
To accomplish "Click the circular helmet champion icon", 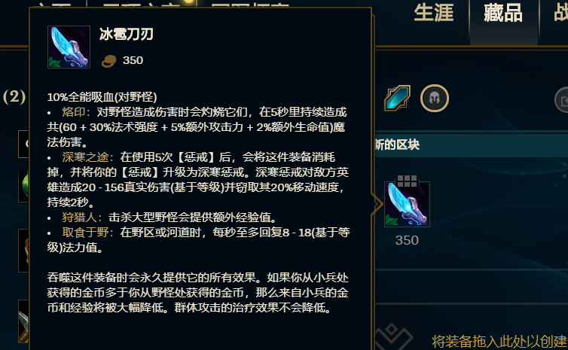I will (x=435, y=98).
